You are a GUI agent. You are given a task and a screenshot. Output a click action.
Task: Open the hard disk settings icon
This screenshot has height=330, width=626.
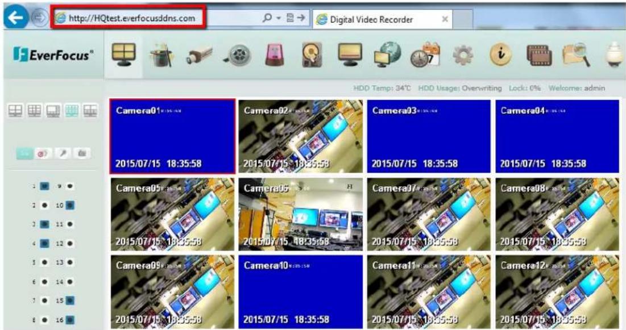(x=312, y=55)
